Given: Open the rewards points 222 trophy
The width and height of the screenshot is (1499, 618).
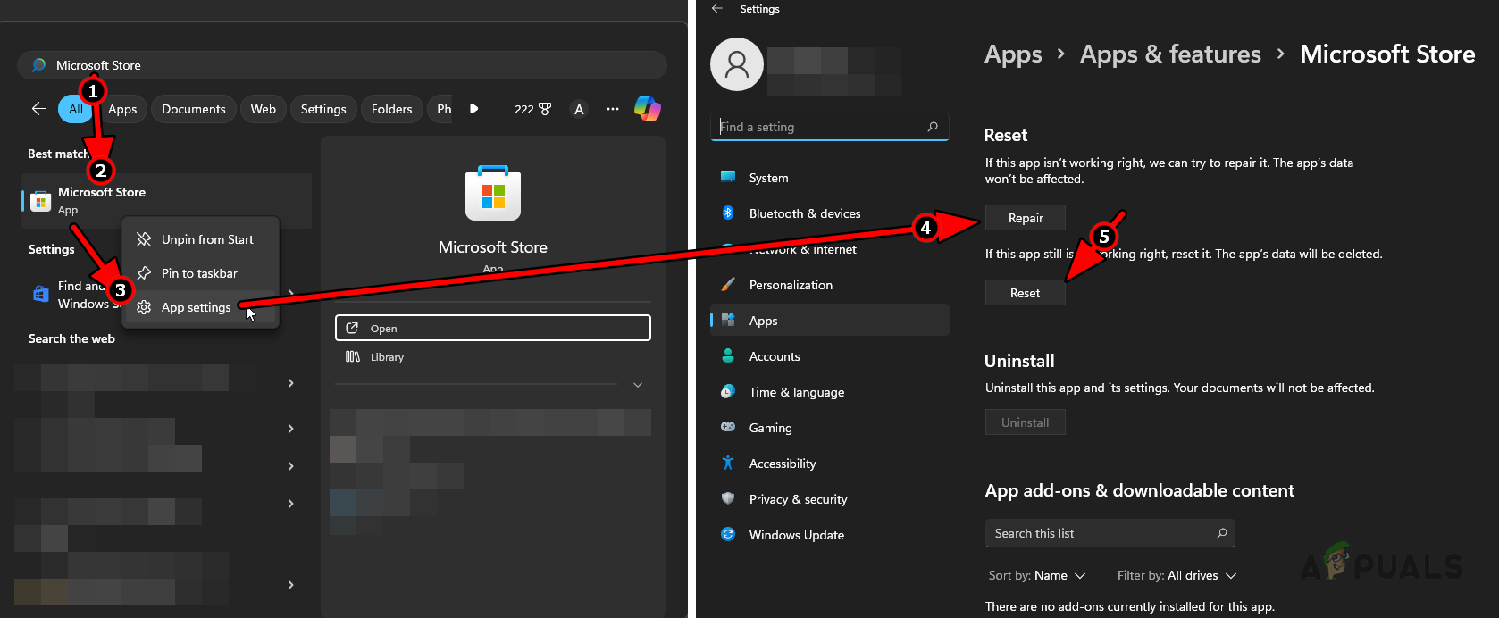Looking at the screenshot, I should [x=533, y=109].
